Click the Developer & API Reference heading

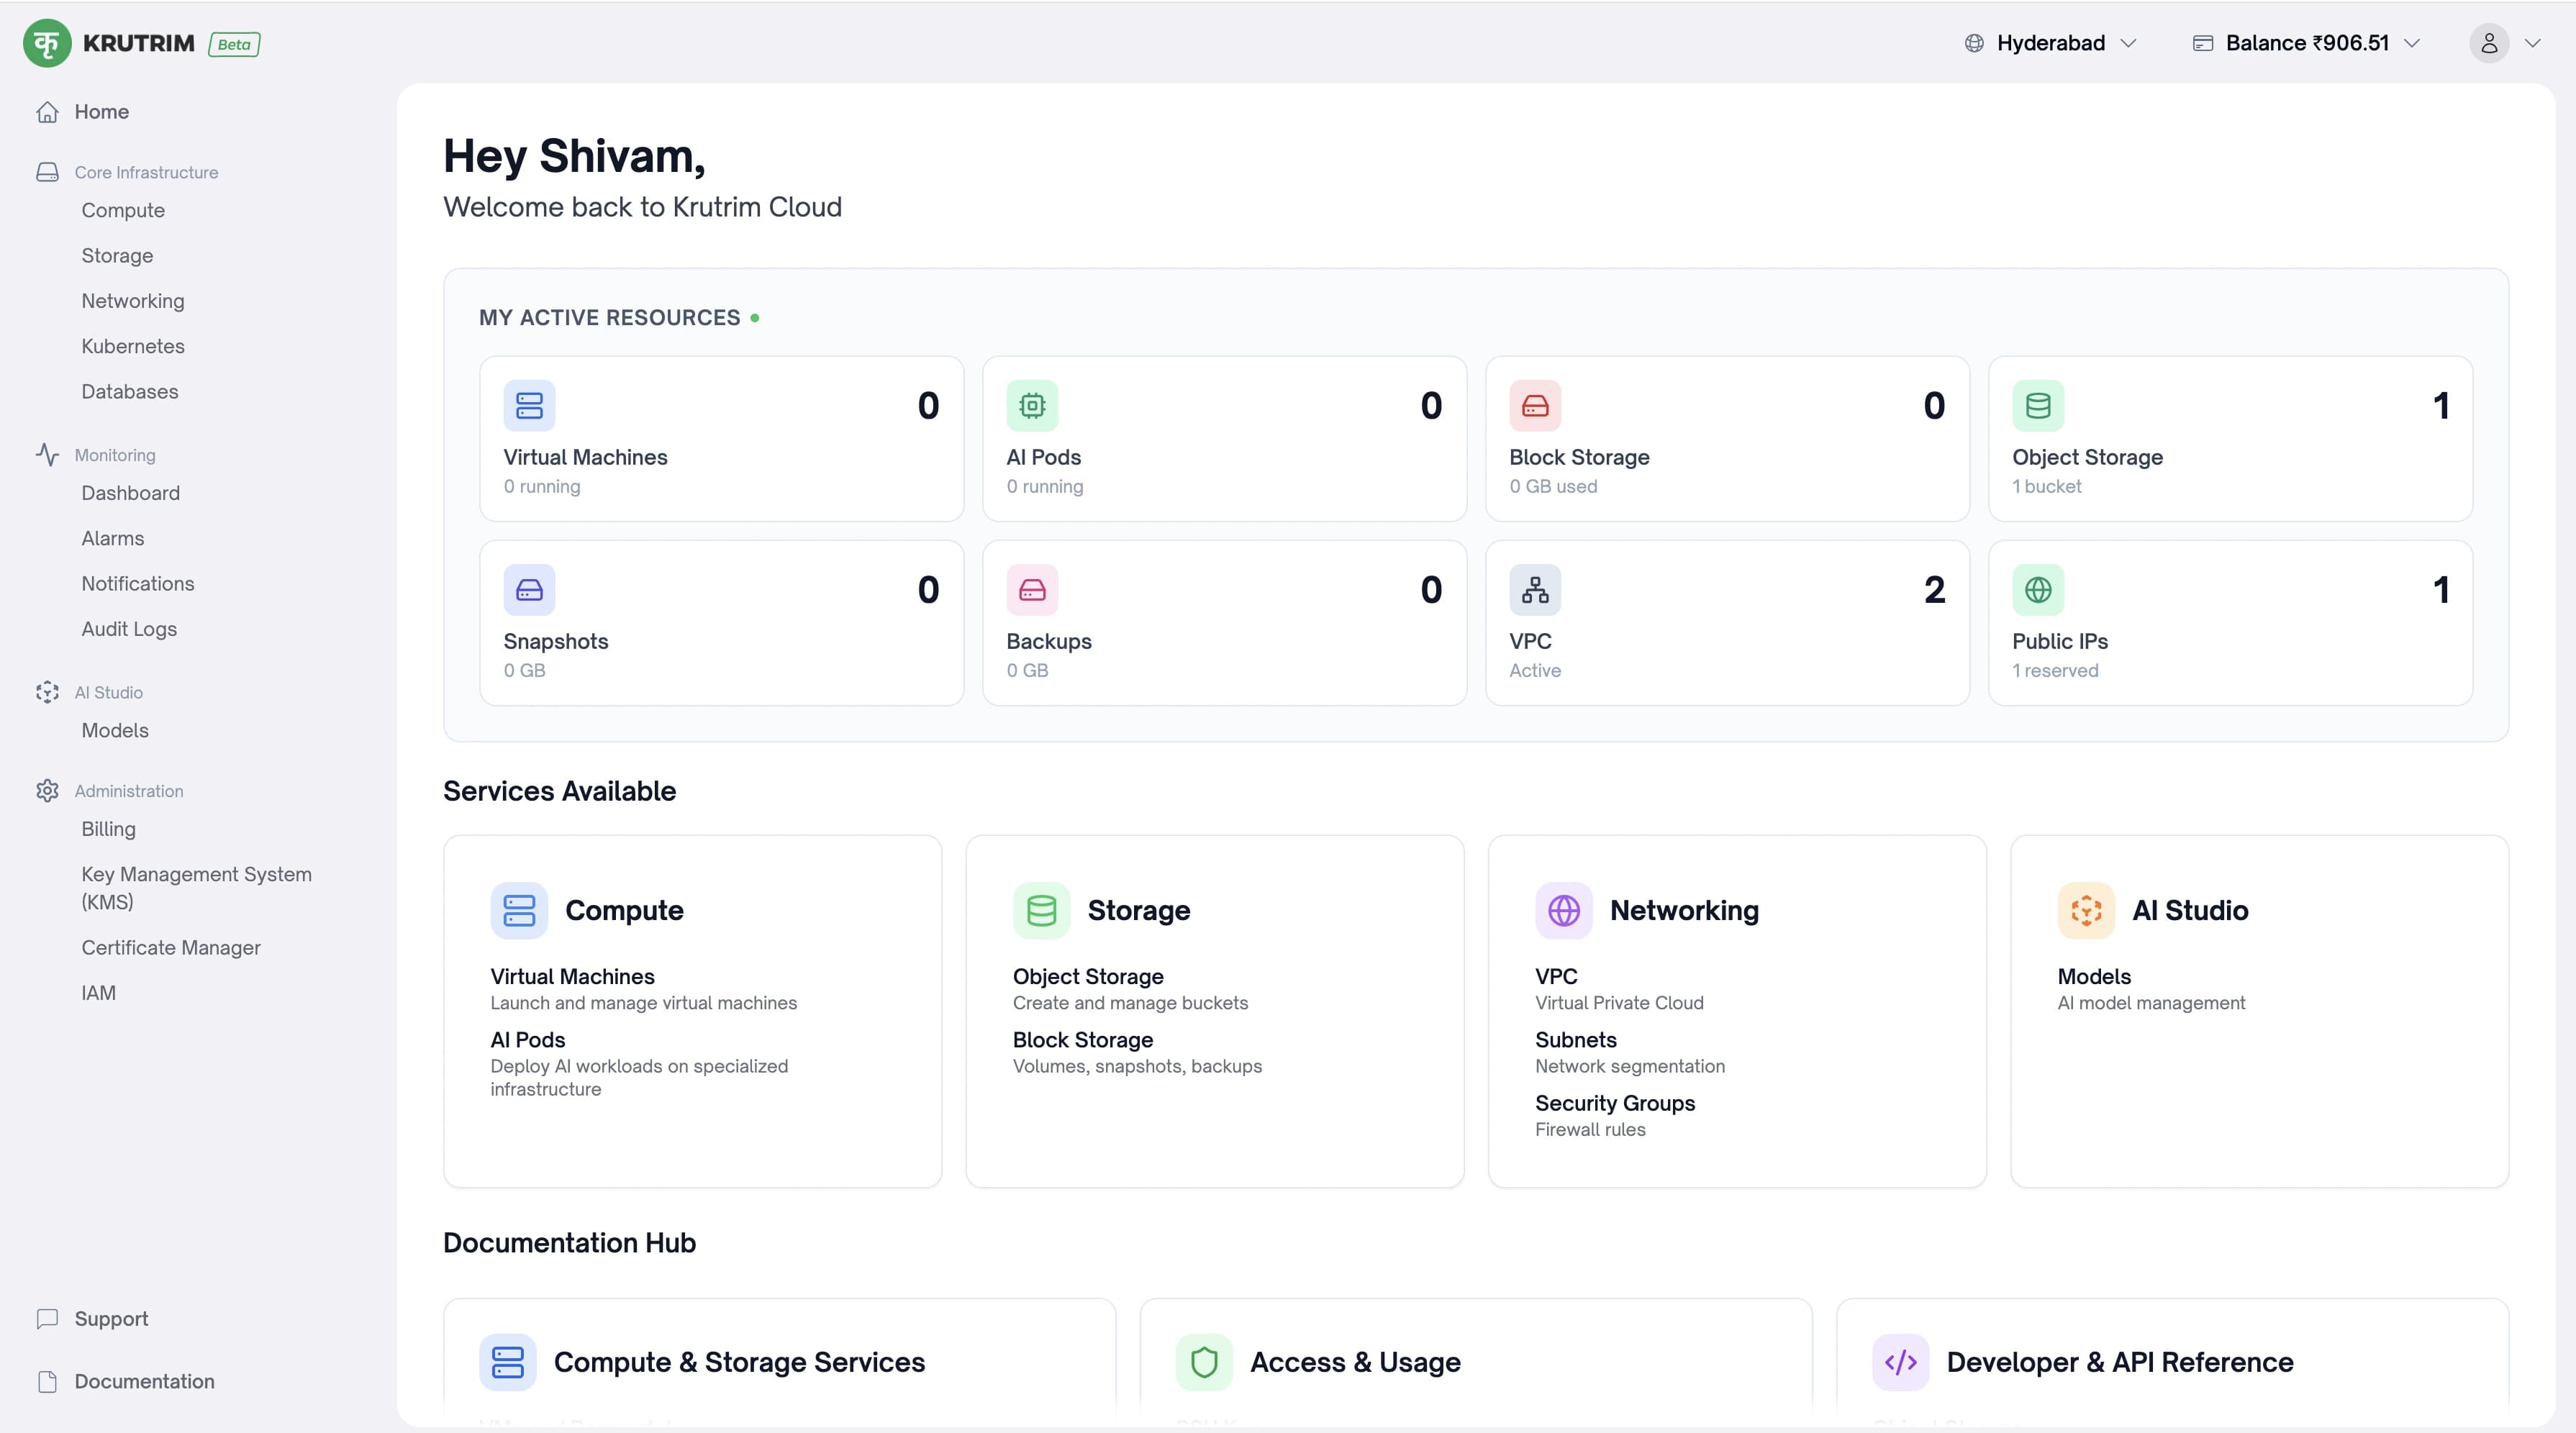pos(2120,1362)
